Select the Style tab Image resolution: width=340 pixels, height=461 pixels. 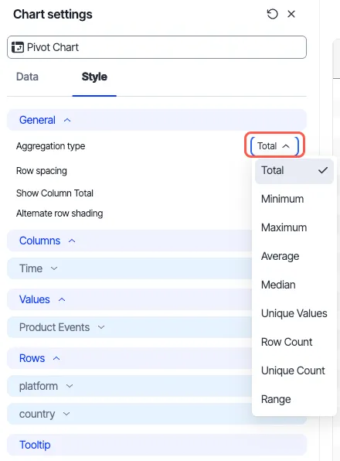[x=94, y=77]
